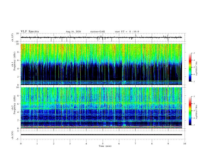
Task: Click the ch.1 spectrogram upper color scale bar
Action: [x=190, y=67]
